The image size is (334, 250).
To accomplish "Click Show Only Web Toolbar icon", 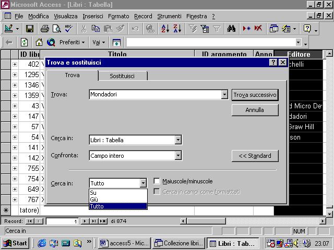I will click(x=116, y=43).
